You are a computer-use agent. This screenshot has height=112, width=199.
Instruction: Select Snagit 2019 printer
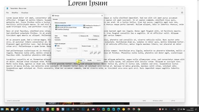[x=88, y=27]
